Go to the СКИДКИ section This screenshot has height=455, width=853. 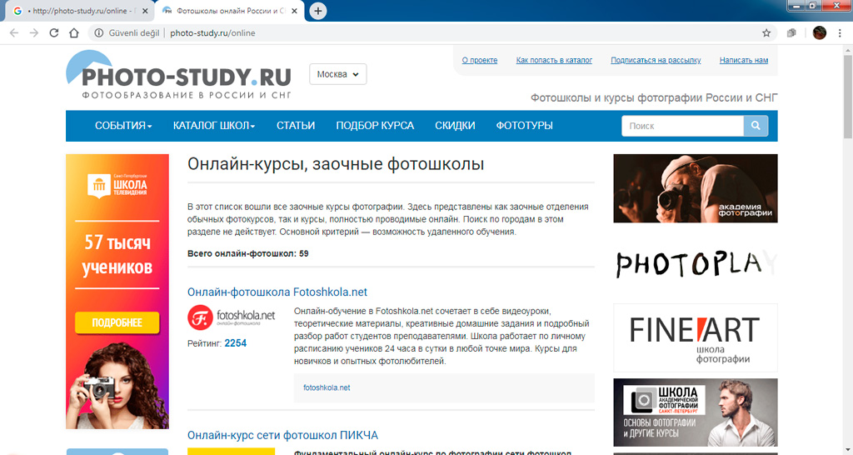[455, 126]
